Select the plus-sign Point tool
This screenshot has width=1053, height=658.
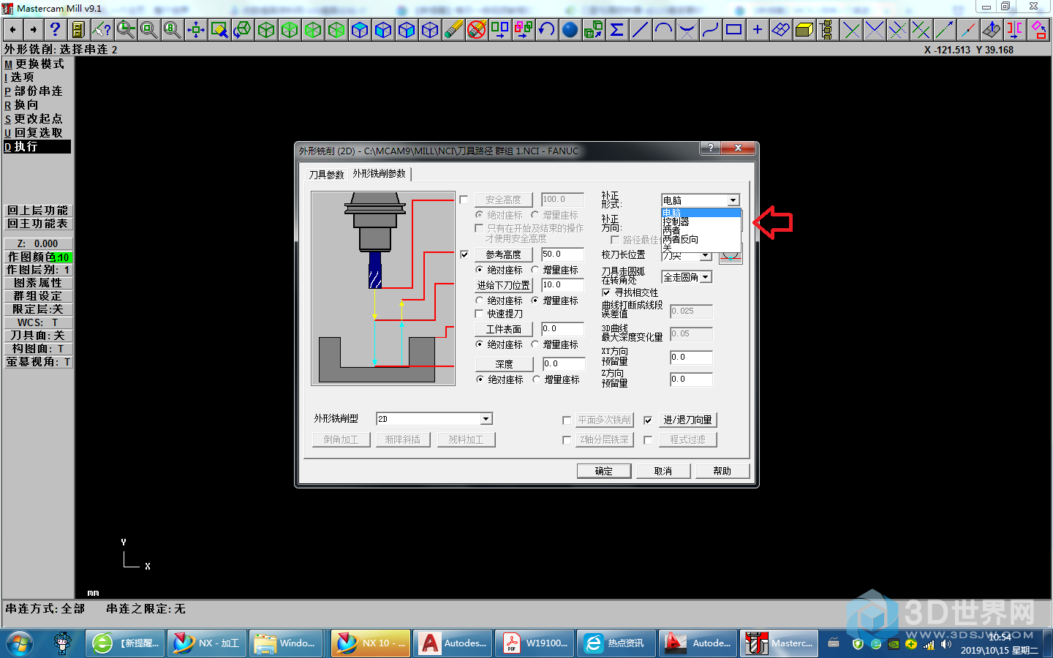[x=757, y=30]
